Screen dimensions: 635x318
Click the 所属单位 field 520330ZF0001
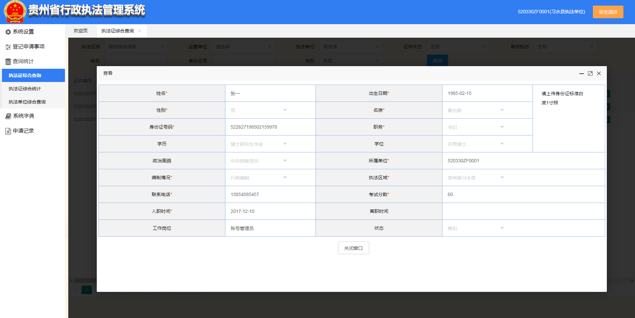pyautogui.click(x=524, y=161)
